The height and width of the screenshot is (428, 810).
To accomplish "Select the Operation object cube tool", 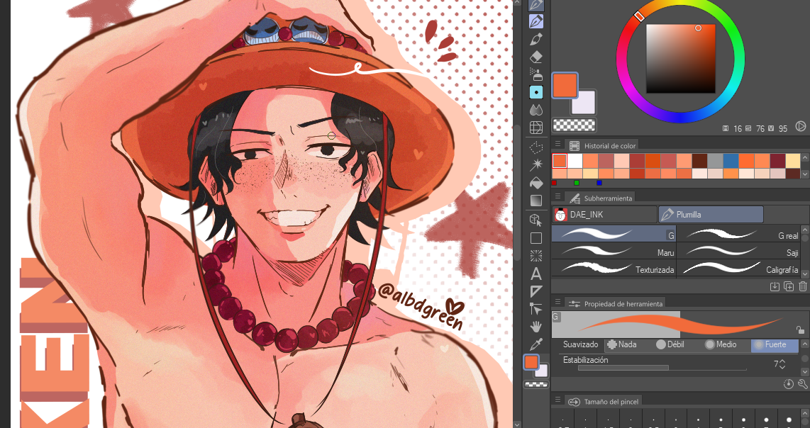I will [x=536, y=220].
